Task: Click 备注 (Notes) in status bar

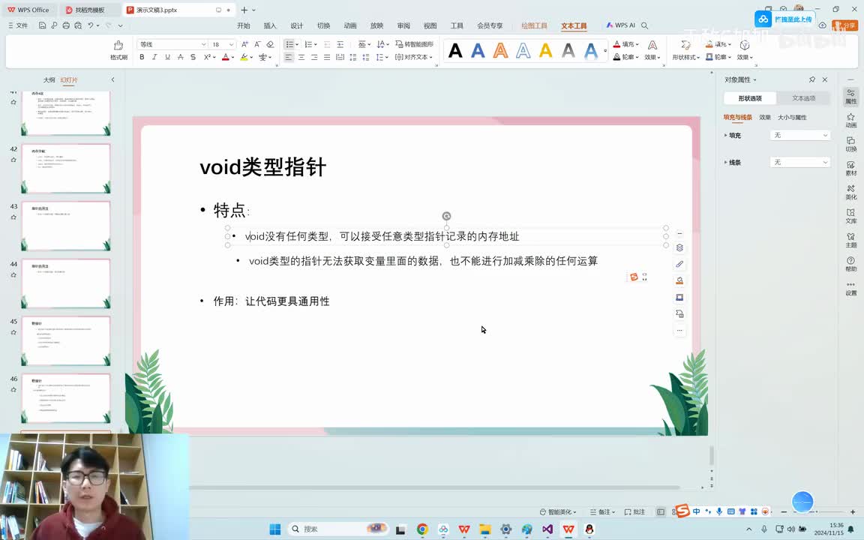Action: click(602, 512)
